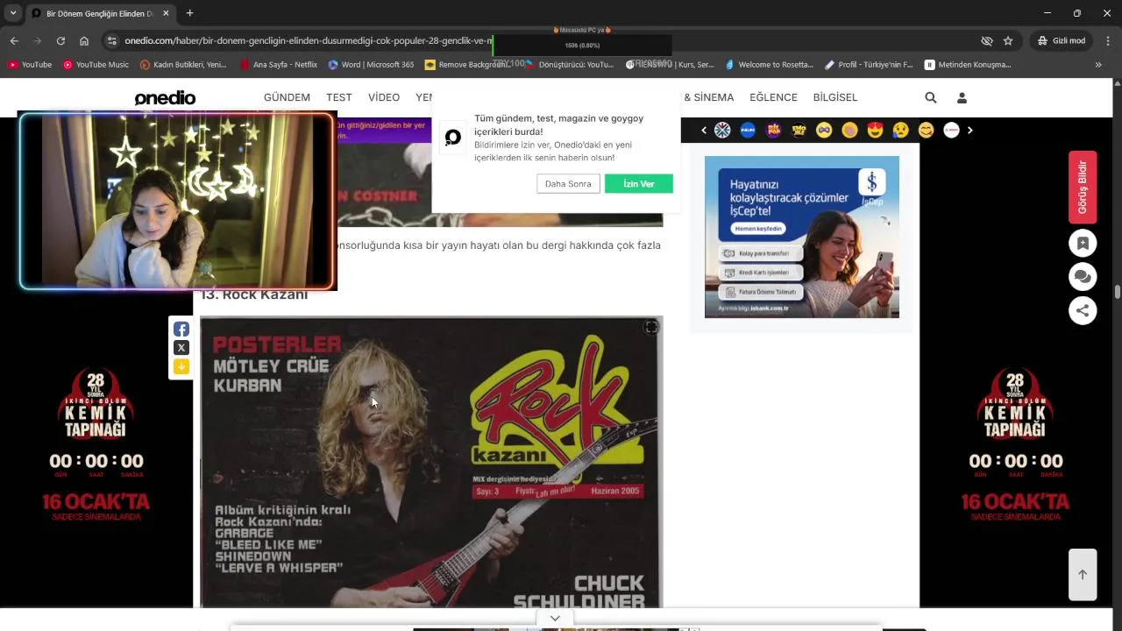Click the yellow download arrow share icon
This screenshot has width=1122, height=631.
tap(181, 366)
